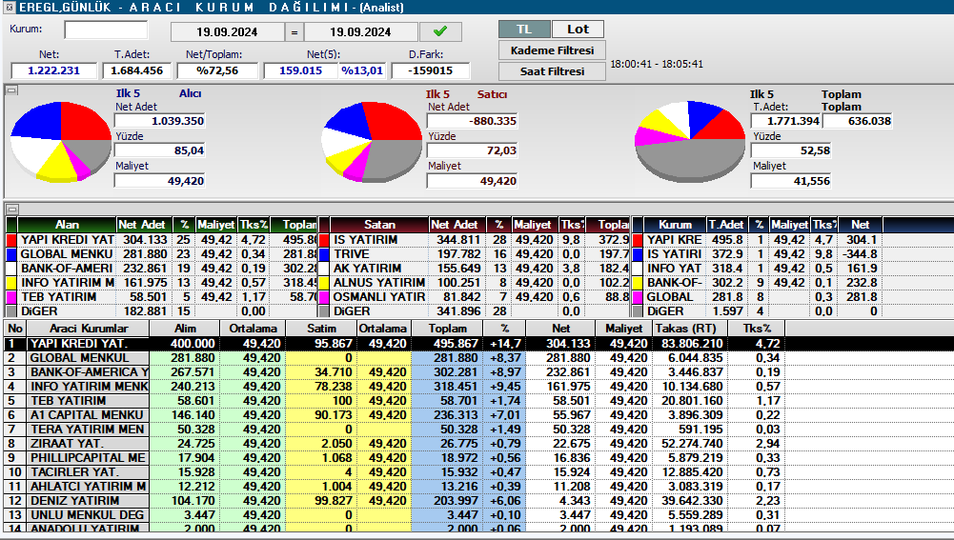The image size is (954, 540).
Task: Click blue swatch next to GLOBAL MENKU in Alan table
Action: (x=10, y=254)
